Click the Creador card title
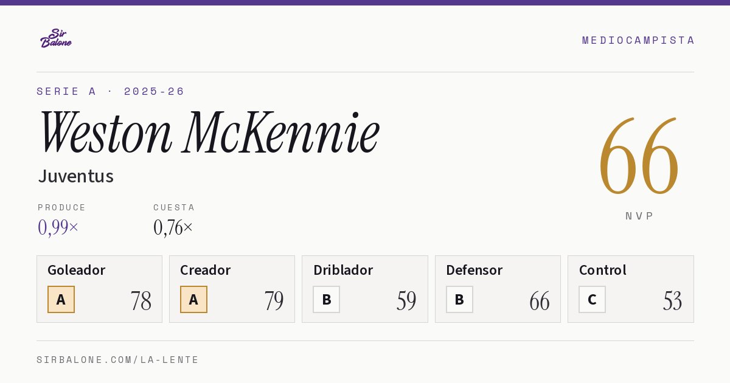 pos(206,270)
